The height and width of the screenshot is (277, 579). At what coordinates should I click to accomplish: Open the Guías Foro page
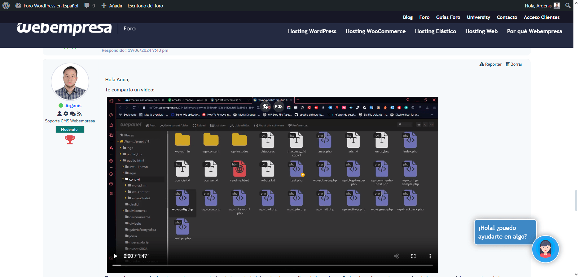[x=448, y=17]
